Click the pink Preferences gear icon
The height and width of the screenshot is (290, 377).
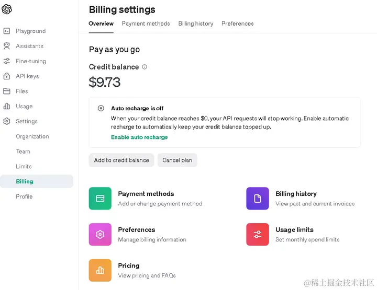(100, 234)
